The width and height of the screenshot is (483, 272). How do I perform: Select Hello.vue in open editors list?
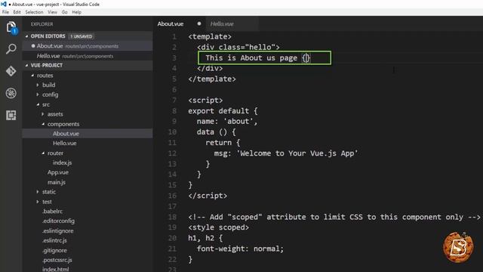coord(88,56)
